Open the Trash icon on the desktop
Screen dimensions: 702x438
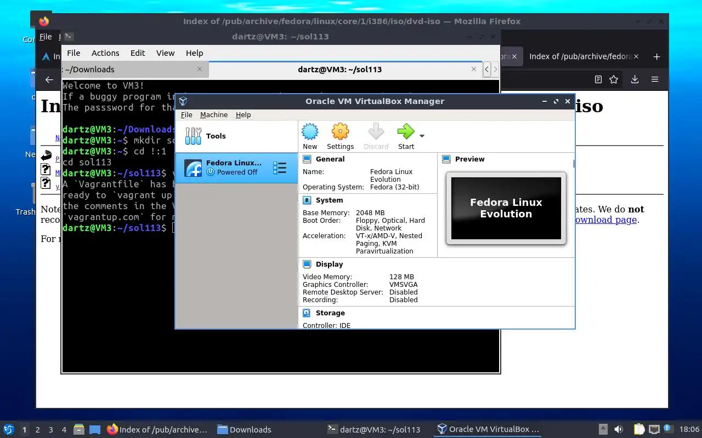pyautogui.click(x=25, y=199)
